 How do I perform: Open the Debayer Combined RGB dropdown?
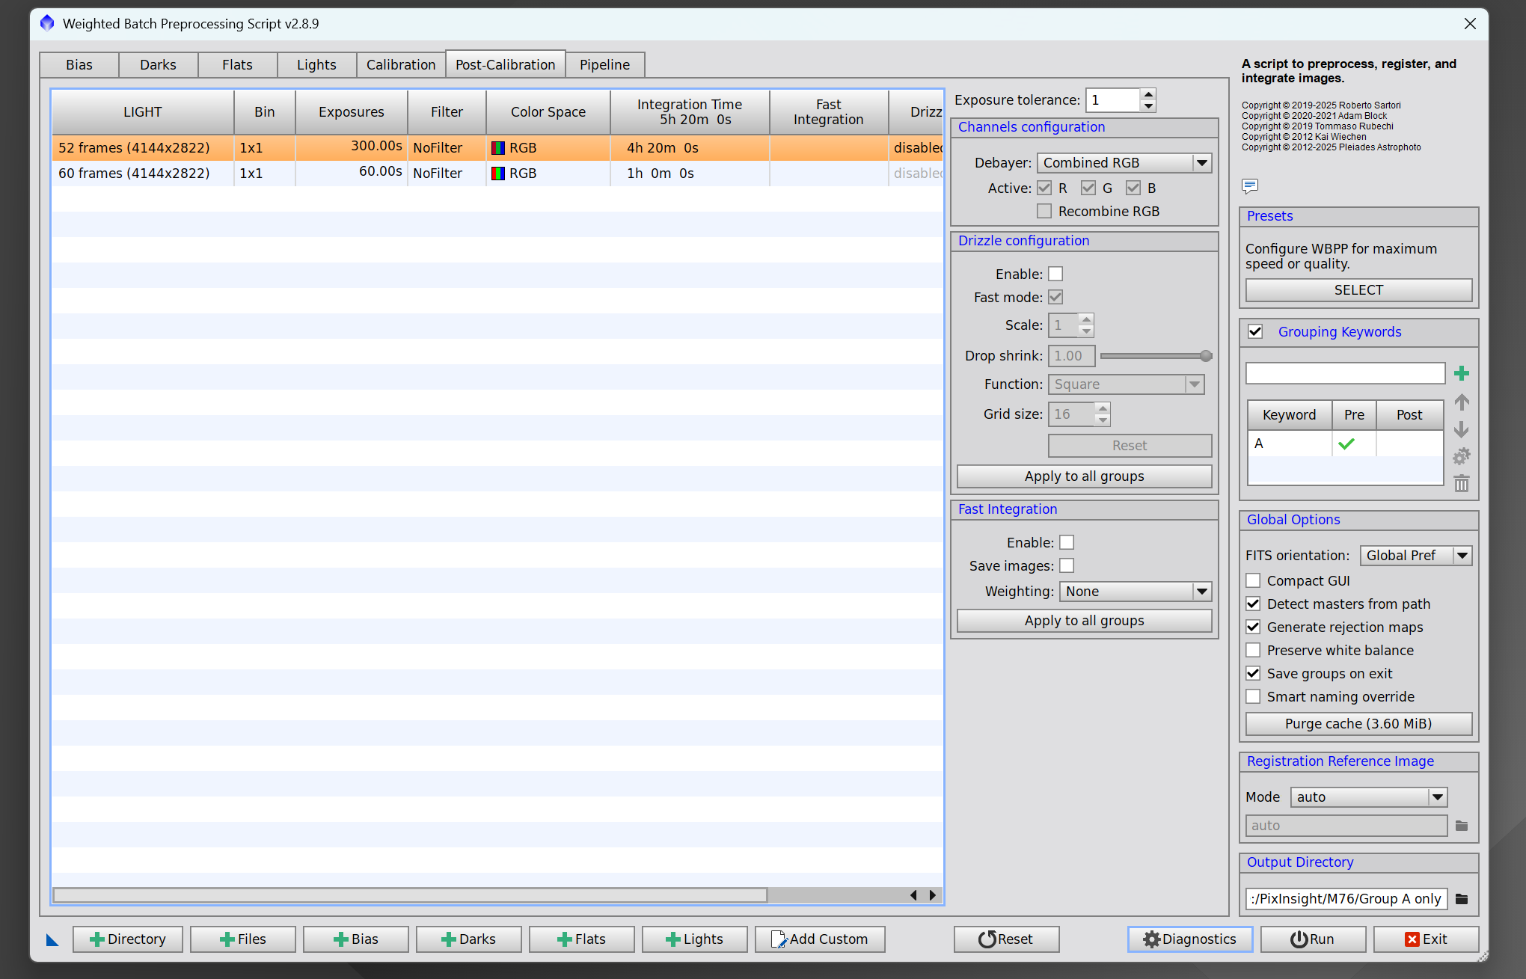coord(1123,162)
